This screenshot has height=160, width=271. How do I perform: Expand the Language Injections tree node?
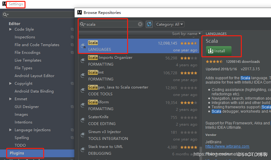tap(10, 130)
